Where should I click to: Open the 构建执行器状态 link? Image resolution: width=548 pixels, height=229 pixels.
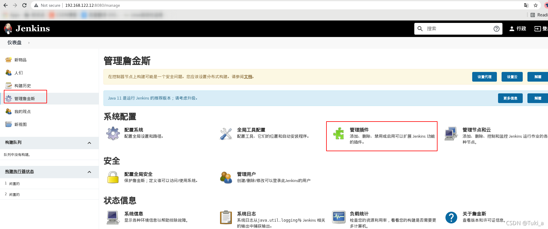(x=19, y=171)
